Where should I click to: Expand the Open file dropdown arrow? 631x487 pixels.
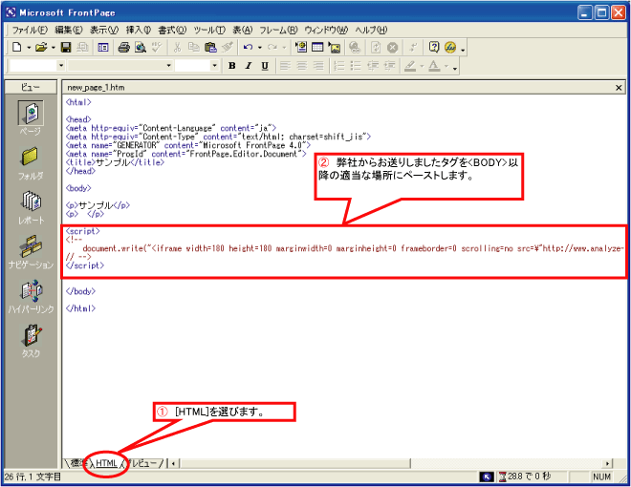(x=54, y=48)
